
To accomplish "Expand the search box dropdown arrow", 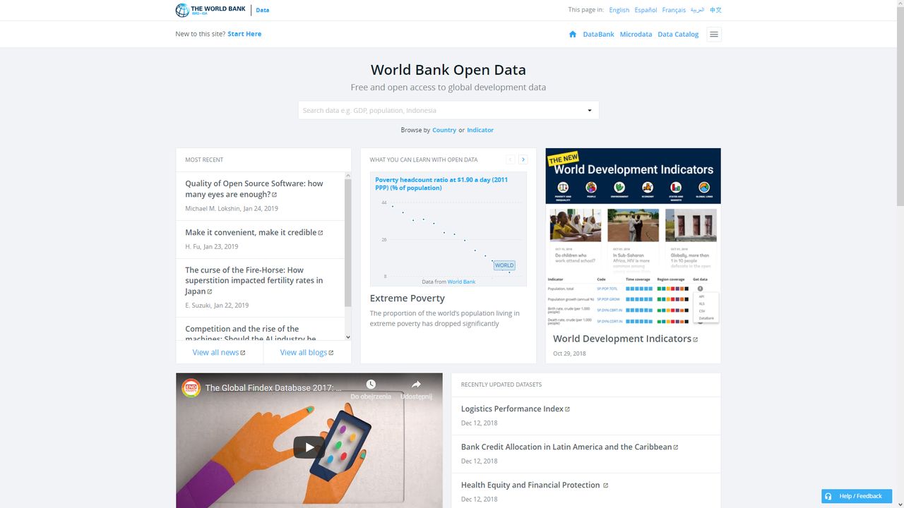I will click(x=590, y=110).
